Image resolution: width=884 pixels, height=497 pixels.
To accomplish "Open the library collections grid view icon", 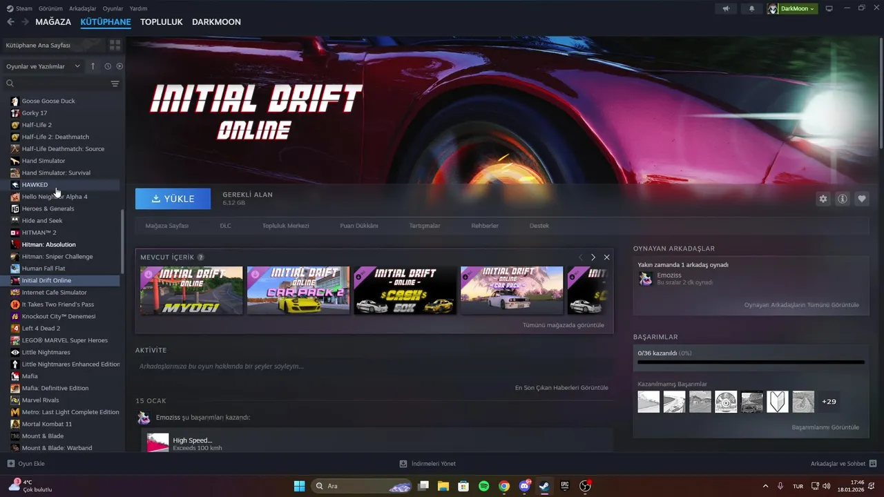I will pos(115,45).
